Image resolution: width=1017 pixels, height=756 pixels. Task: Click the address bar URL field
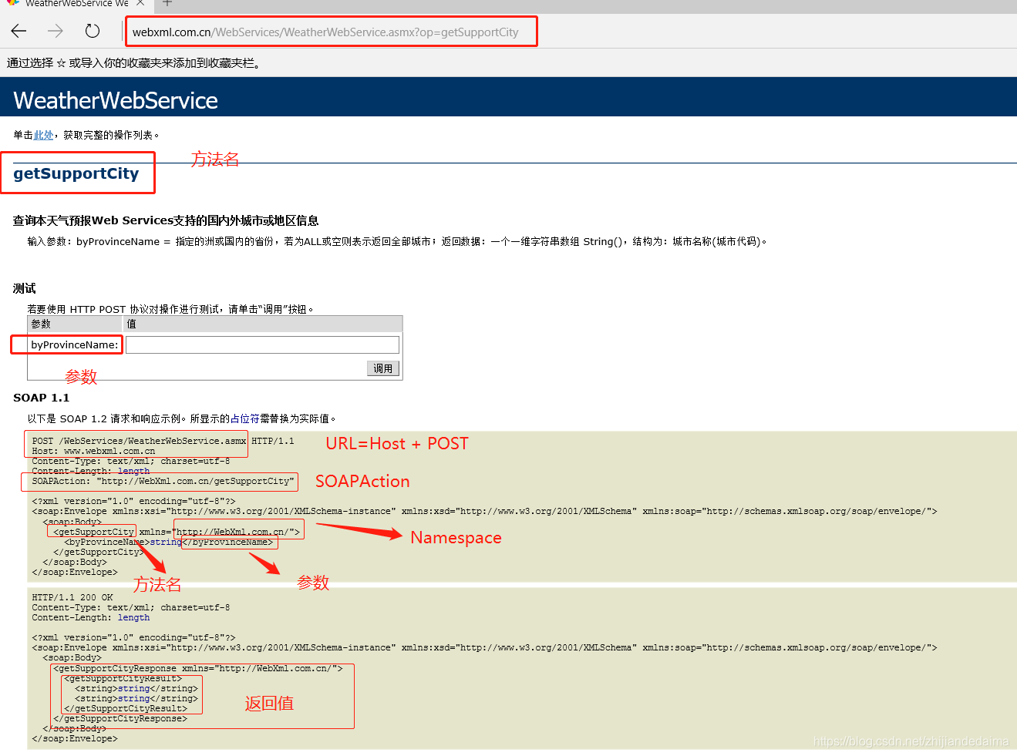(332, 32)
